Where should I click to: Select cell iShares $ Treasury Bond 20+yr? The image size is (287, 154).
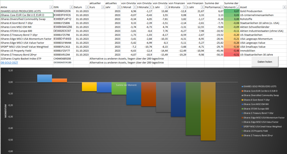click(x=27, y=55)
